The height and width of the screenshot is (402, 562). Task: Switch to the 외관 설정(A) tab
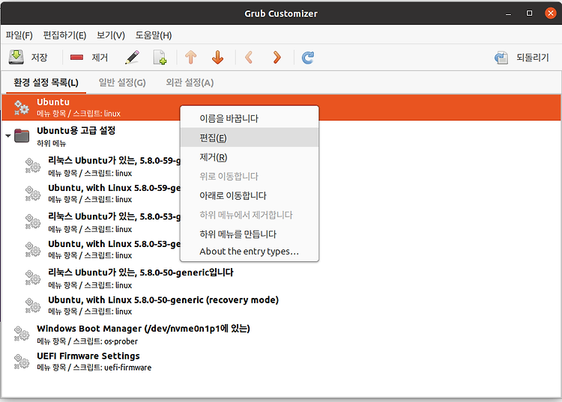(190, 82)
